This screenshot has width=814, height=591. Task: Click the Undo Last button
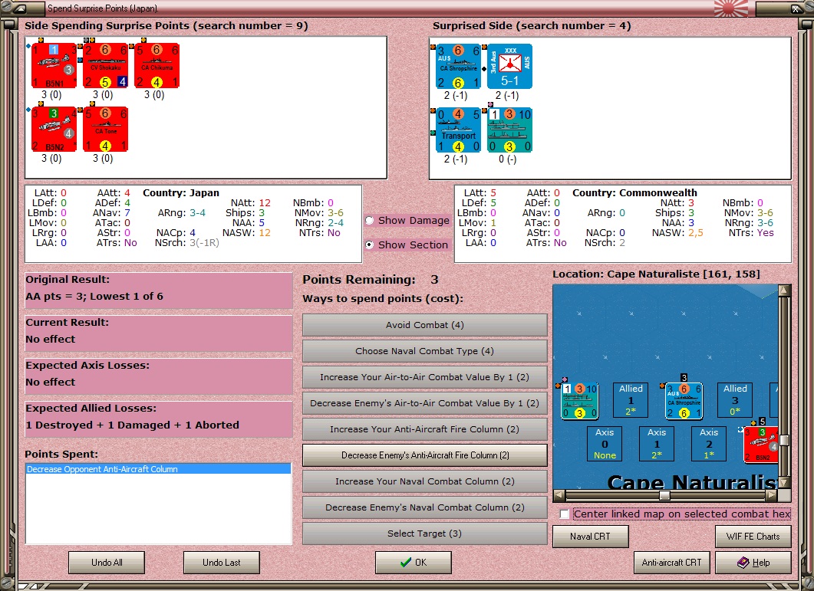[221, 563]
